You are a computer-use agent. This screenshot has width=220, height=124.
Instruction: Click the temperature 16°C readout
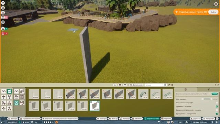(181, 122)
